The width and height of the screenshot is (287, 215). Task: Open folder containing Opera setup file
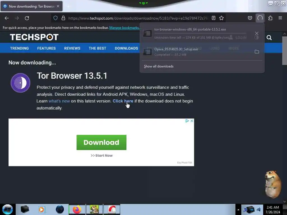tap(257, 52)
